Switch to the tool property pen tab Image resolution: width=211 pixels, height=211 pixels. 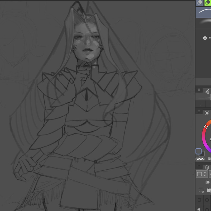coord(207,91)
